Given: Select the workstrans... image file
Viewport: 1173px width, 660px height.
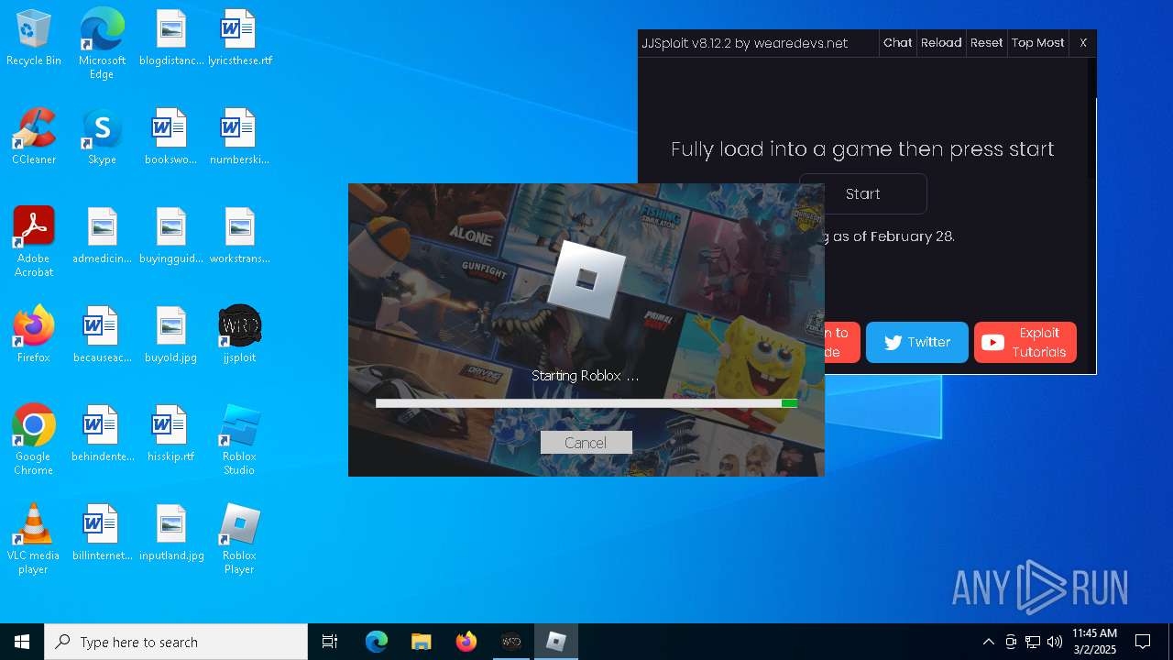Looking at the screenshot, I should 239,236.
